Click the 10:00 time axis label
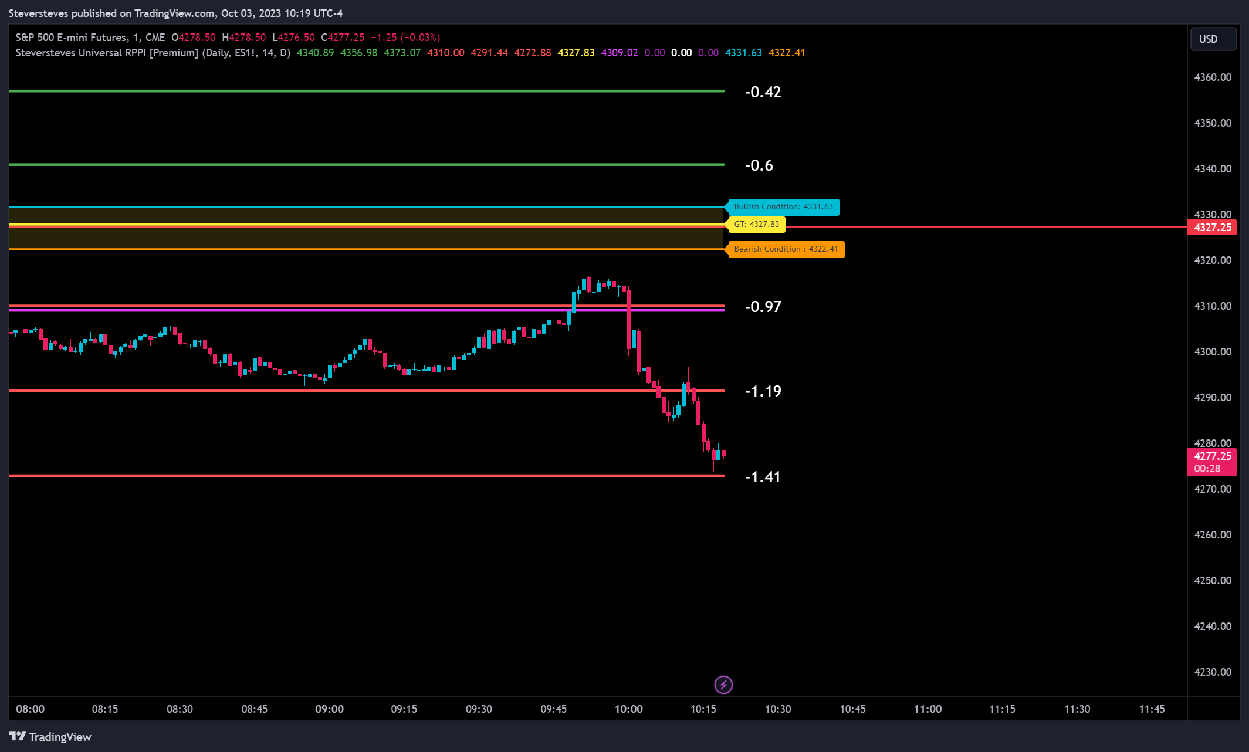1249x752 pixels. [x=628, y=709]
